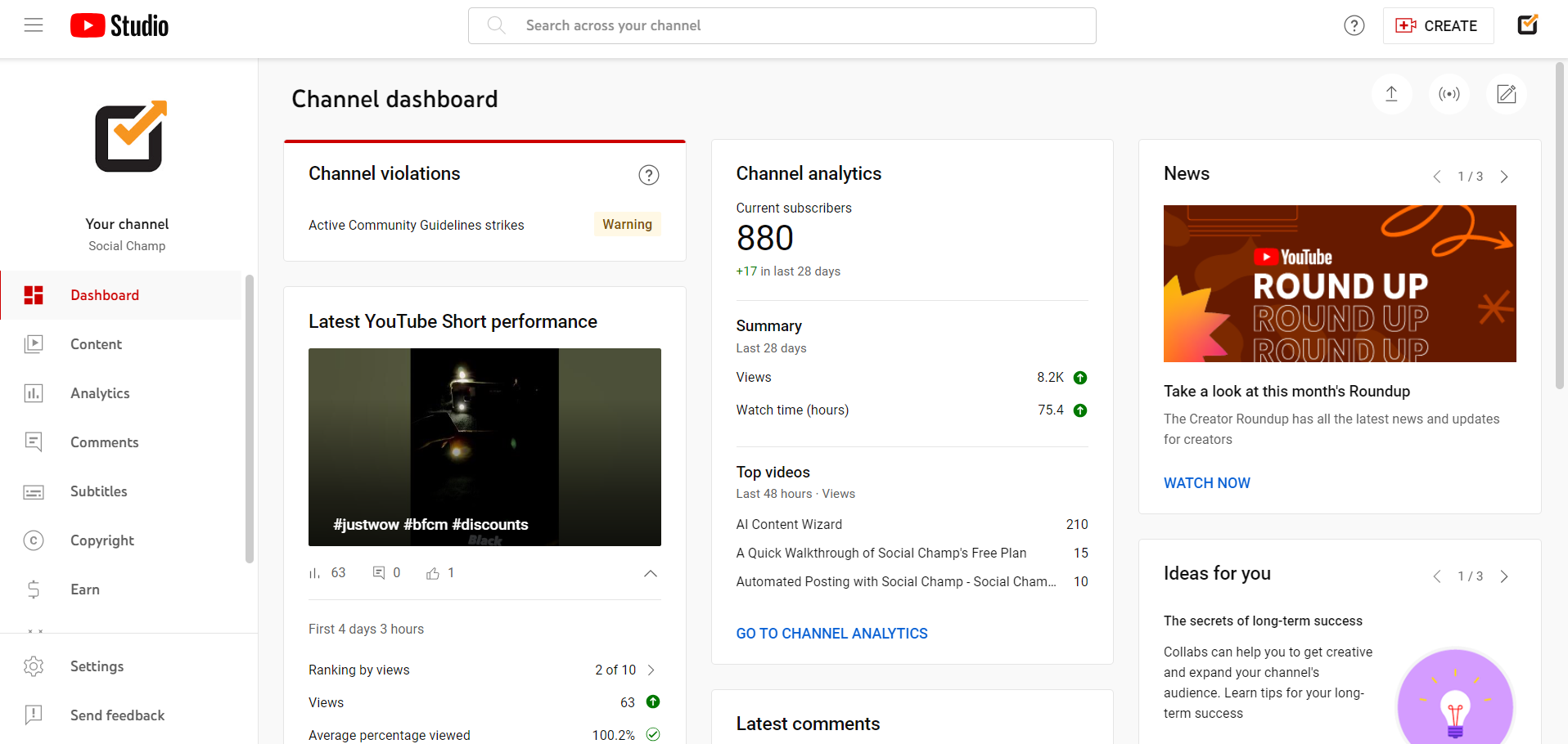Select Analytics in the sidebar
Screen dimensions: 1568x744
[x=99, y=393]
